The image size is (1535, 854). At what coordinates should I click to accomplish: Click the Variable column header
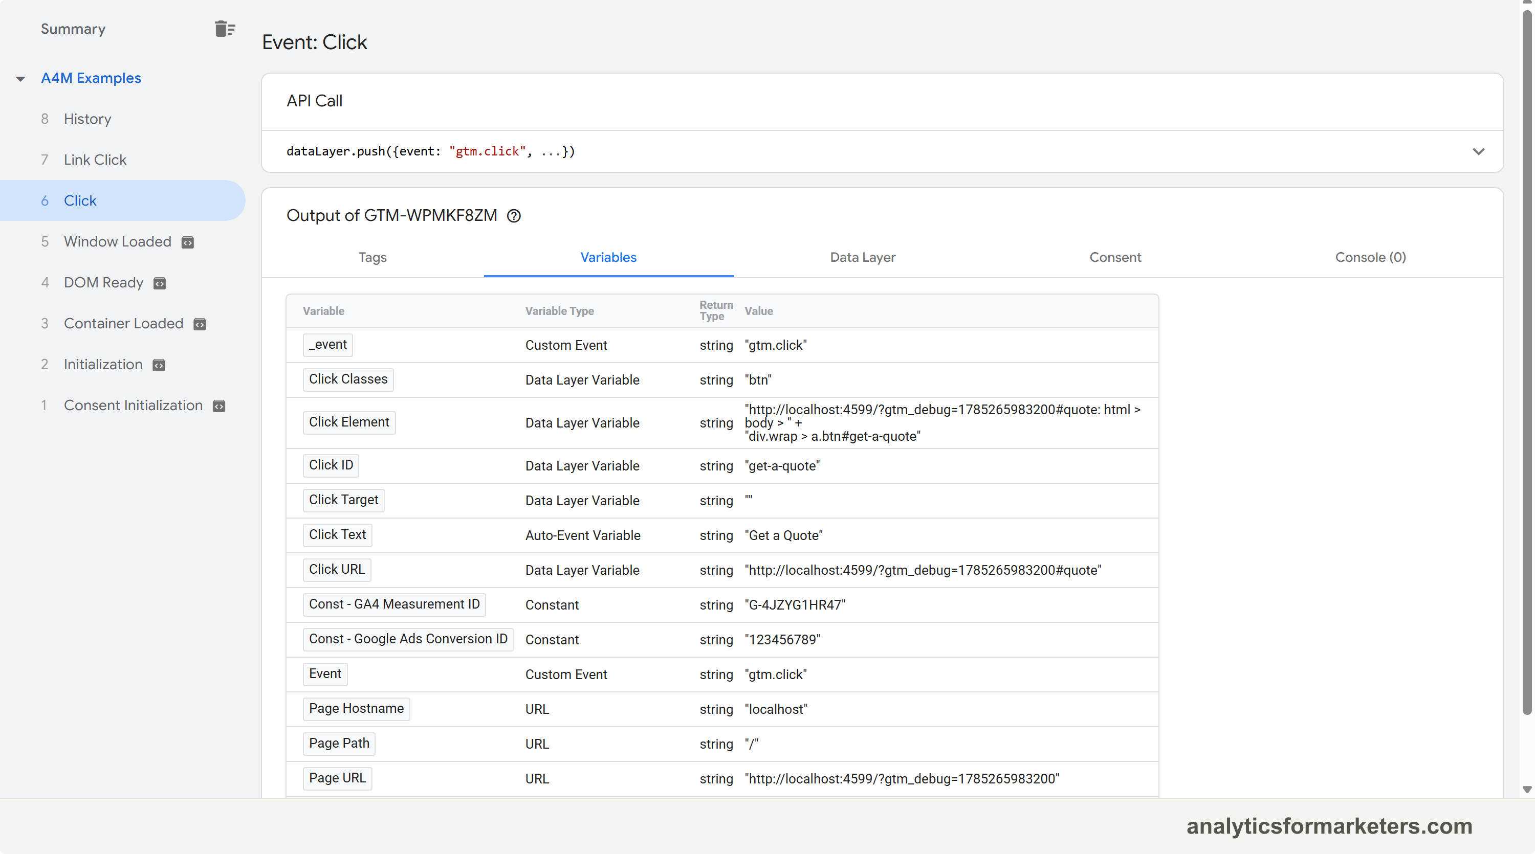tap(323, 311)
